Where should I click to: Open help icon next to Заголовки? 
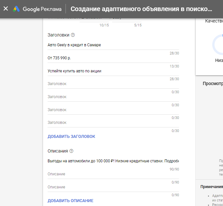click(73, 35)
